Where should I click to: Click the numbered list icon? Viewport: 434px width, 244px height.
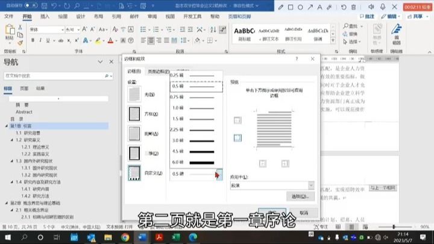(156, 30)
